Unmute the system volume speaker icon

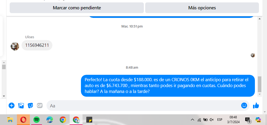pos(212,120)
